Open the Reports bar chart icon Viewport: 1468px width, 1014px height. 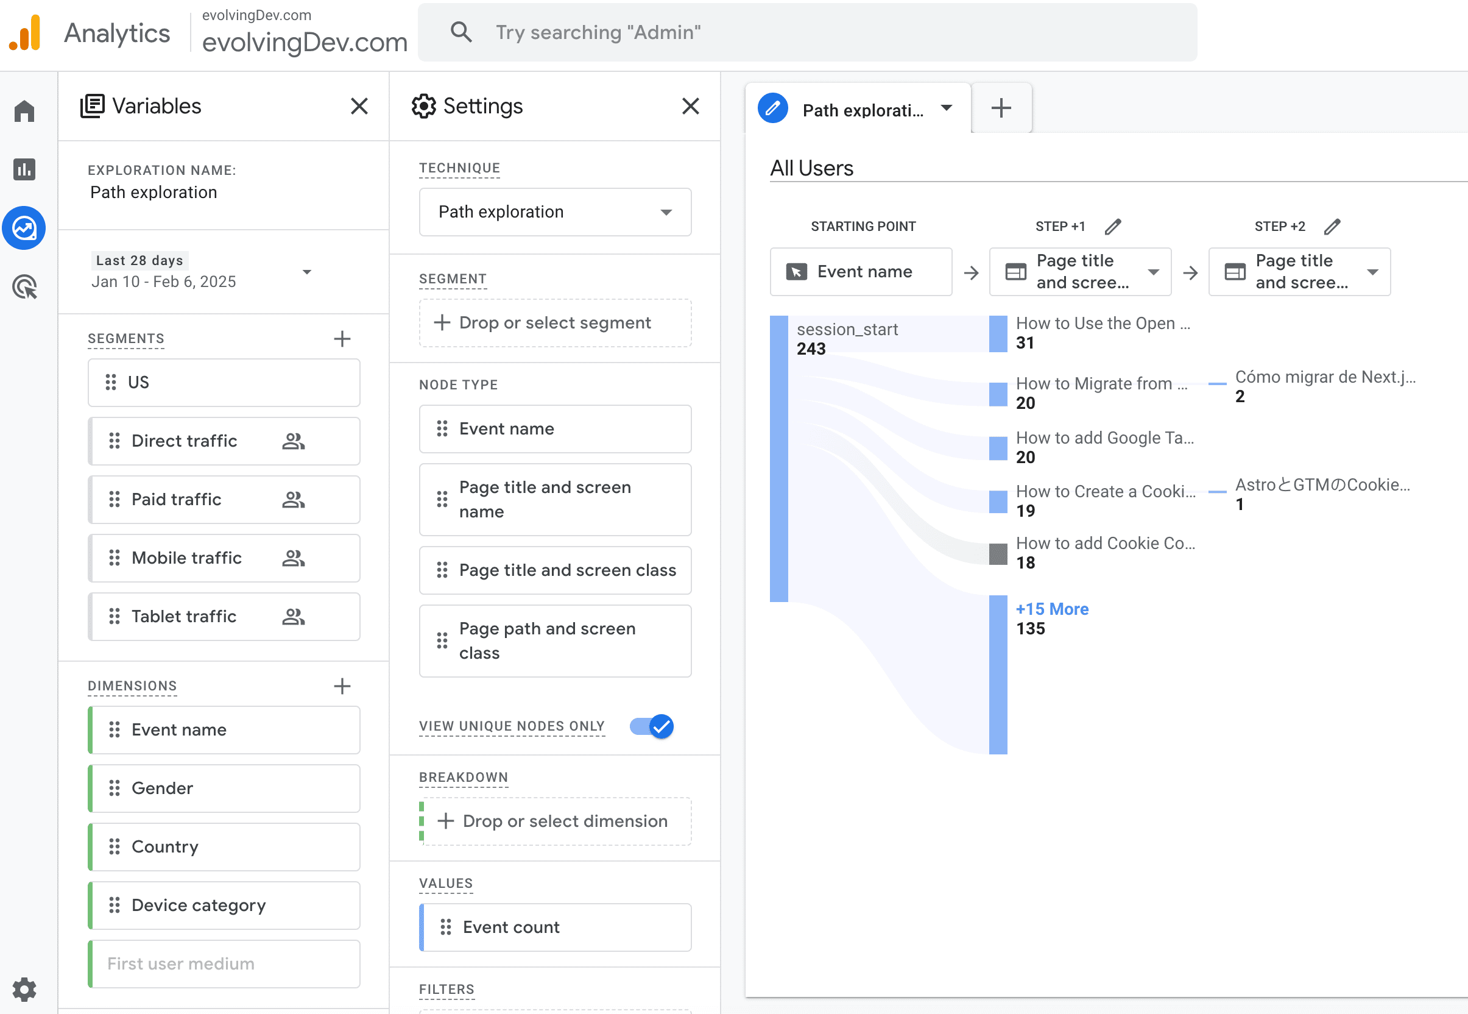tap(24, 169)
